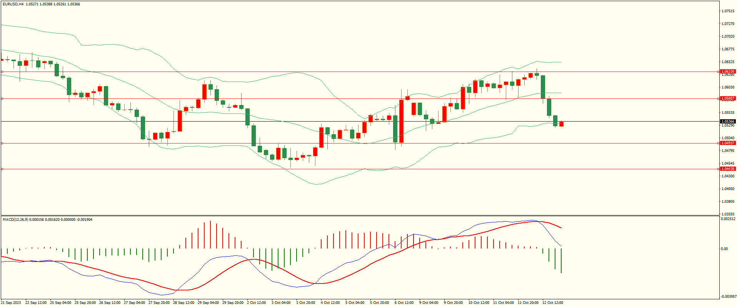Screen dimensions: 737x307
Task: Click the 21 Sep 2023 date label
Action: [11, 303]
